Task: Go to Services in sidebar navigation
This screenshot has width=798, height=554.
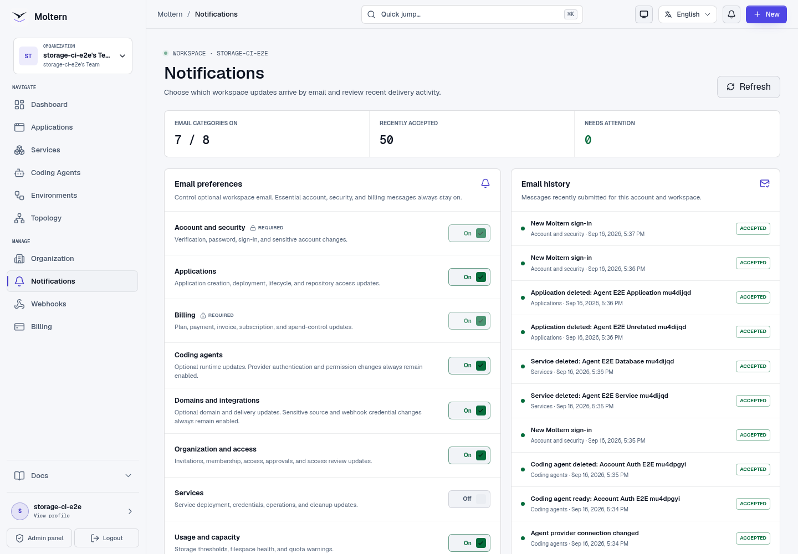Action: point(72,150)
